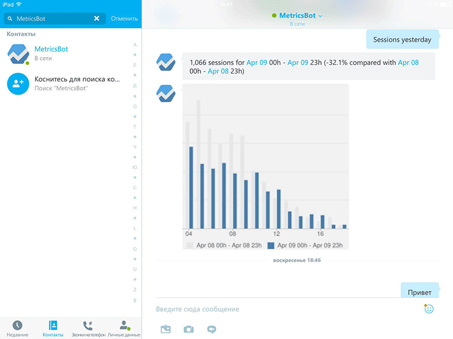Screen dimensions: 453x339
Task: Tap the bot avatar beside the sessions text
Action: [x=166, y=62]
